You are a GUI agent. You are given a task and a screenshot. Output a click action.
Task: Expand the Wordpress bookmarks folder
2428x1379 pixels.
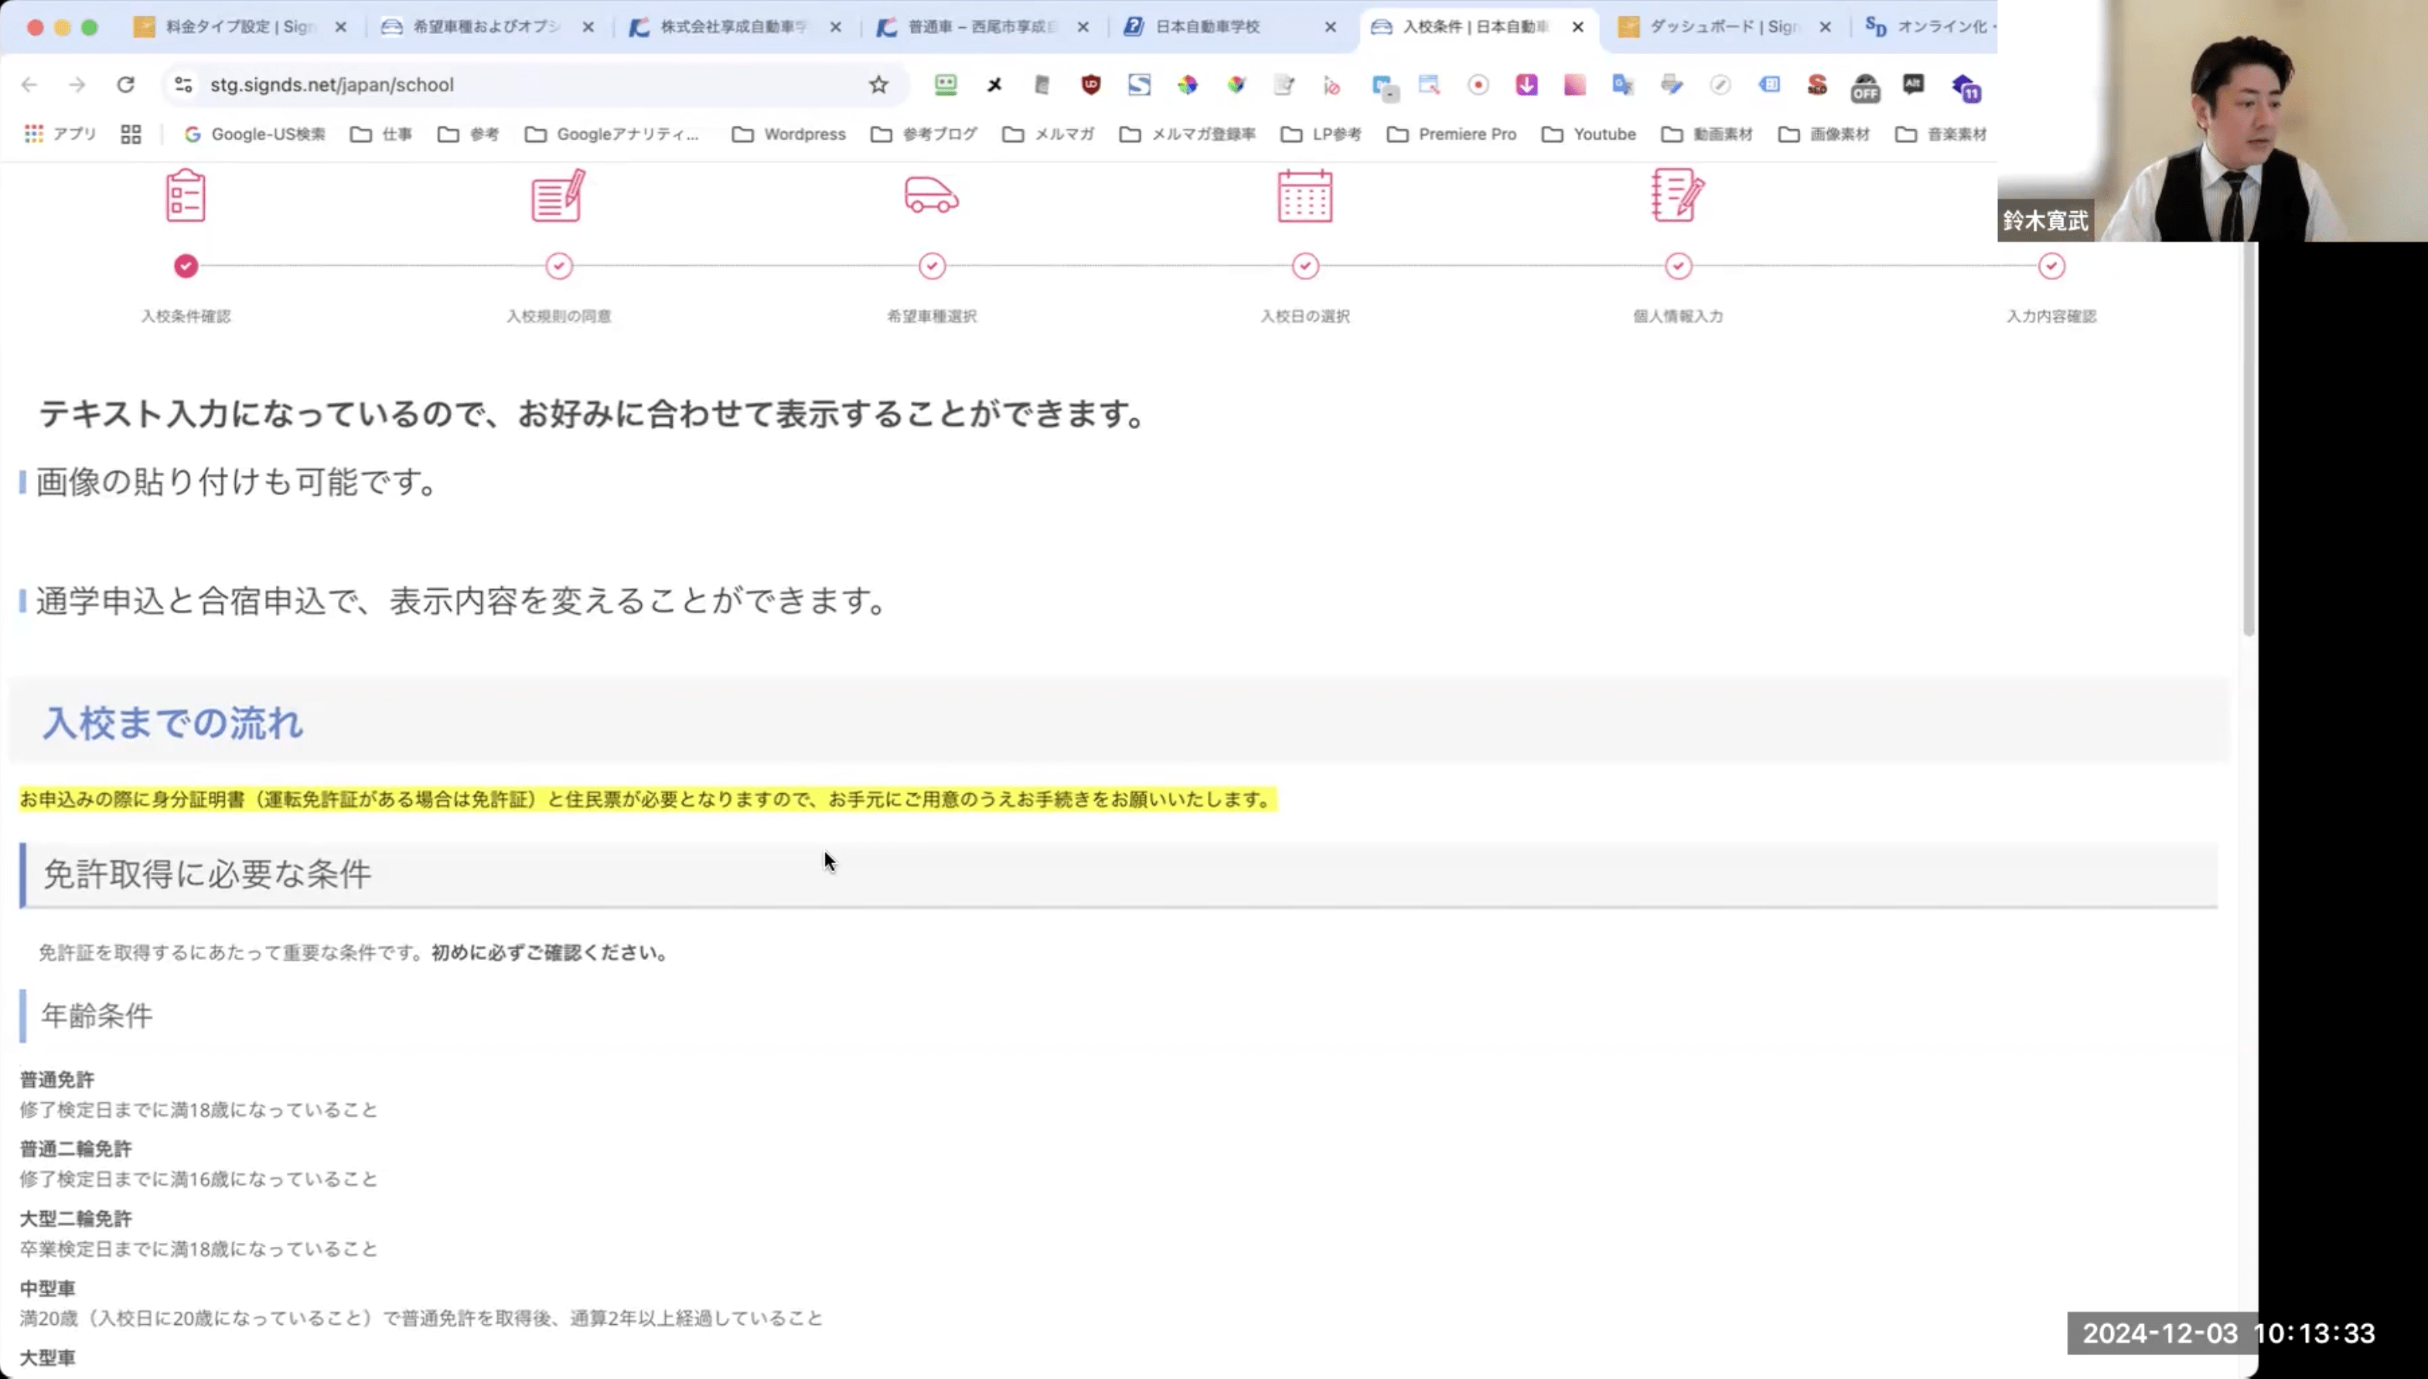[x=789, y=134]
